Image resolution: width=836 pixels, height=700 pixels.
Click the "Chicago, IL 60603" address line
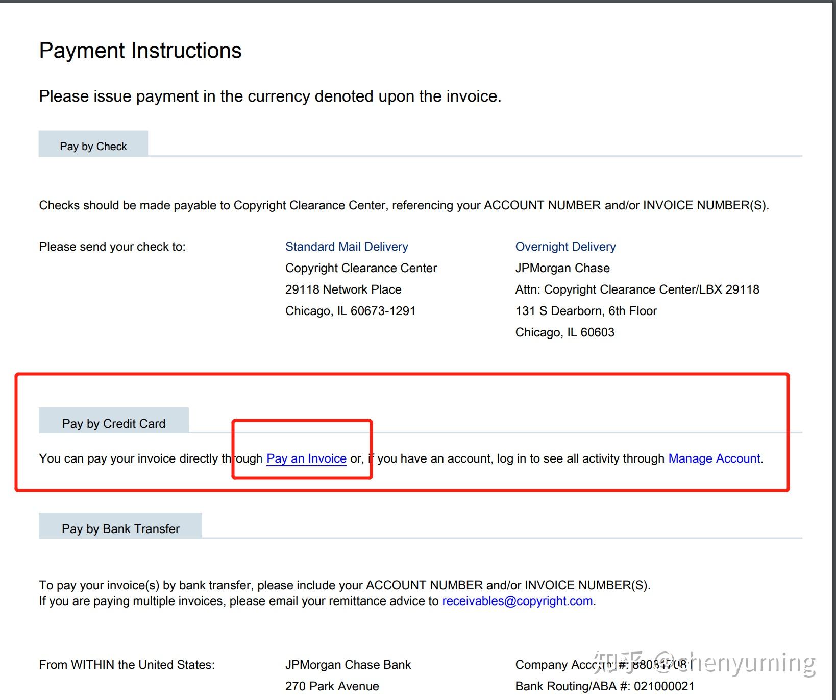tap(564, 332)
